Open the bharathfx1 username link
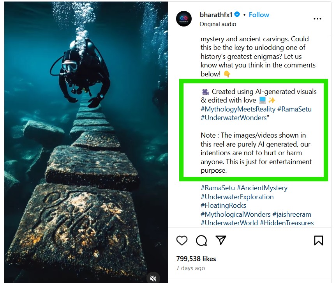The height and width of the screenshot is (283, 335). coord(216,15)
